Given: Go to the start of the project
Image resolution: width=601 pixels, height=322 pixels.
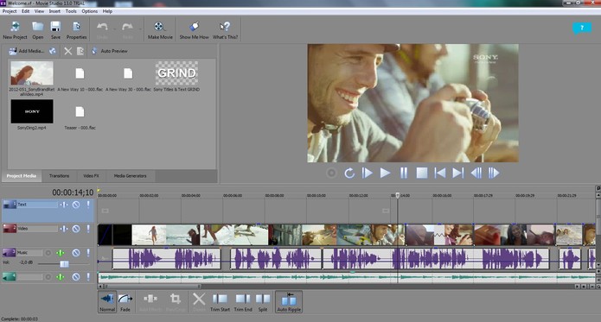Looking at the screenshot, I should click(440, 174).
